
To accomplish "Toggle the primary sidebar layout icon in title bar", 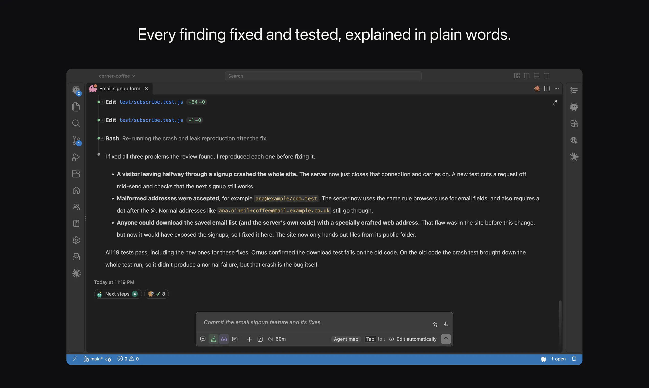I will [x=527, y=76].
